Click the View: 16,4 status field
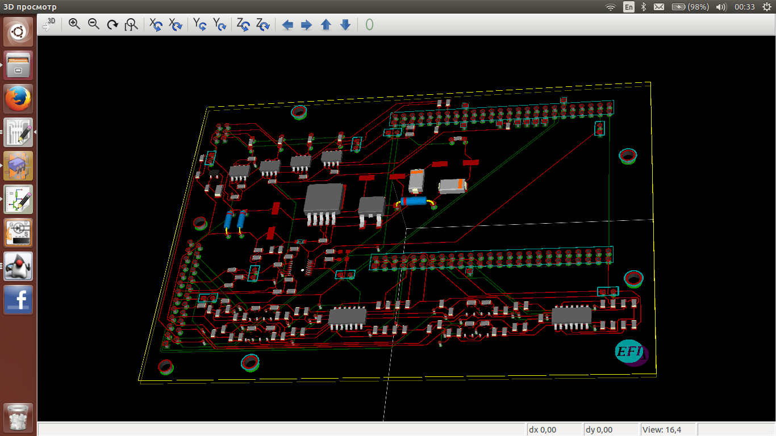776x436 pixels. pyautogui.click(x=669, y=429)
